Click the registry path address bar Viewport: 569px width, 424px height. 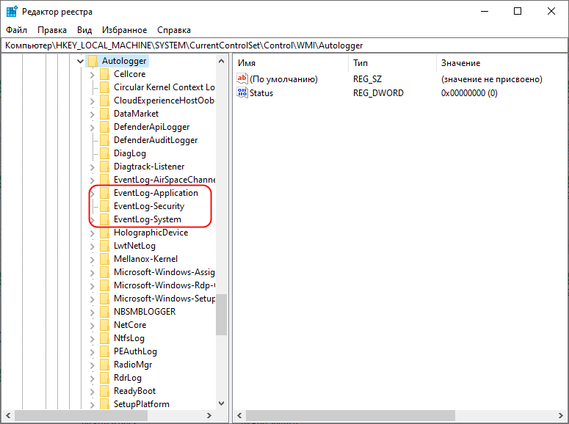point(285,45)
